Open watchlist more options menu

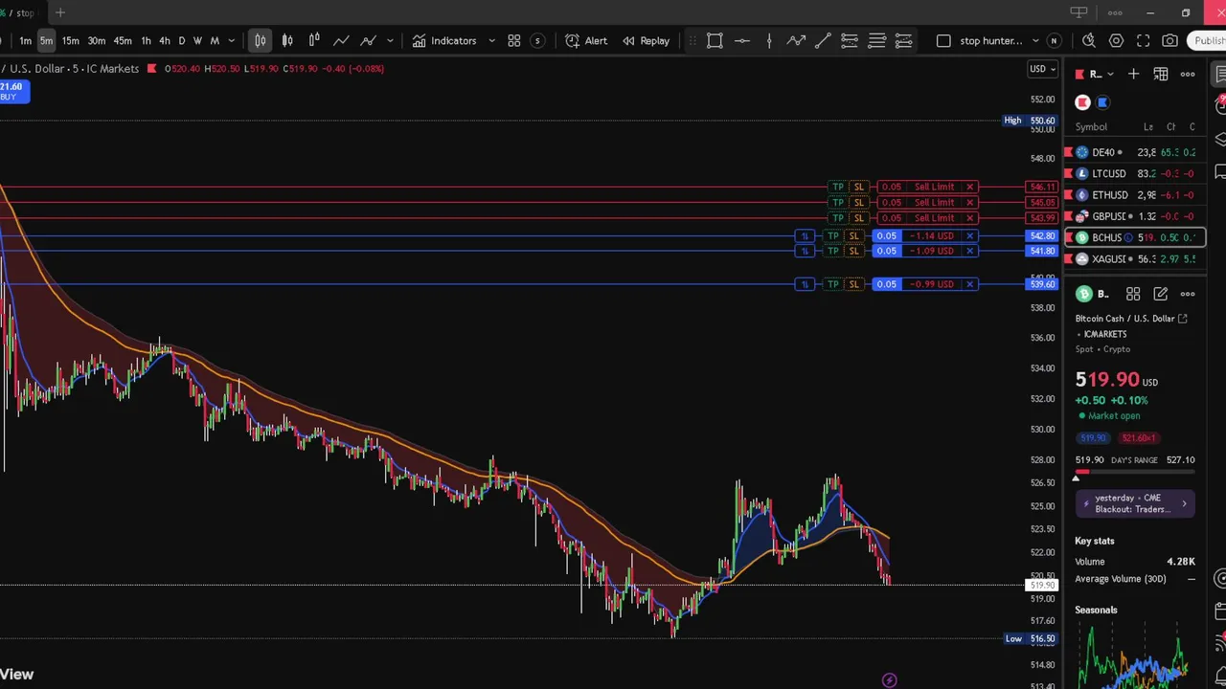(x=1188, y=74)
